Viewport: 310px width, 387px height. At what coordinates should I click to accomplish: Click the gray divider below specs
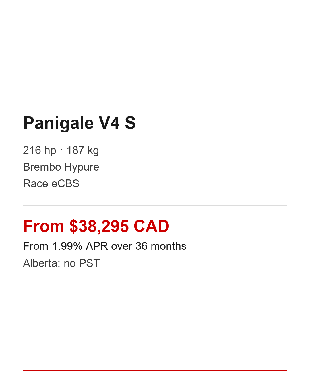[x=155, y=206]
